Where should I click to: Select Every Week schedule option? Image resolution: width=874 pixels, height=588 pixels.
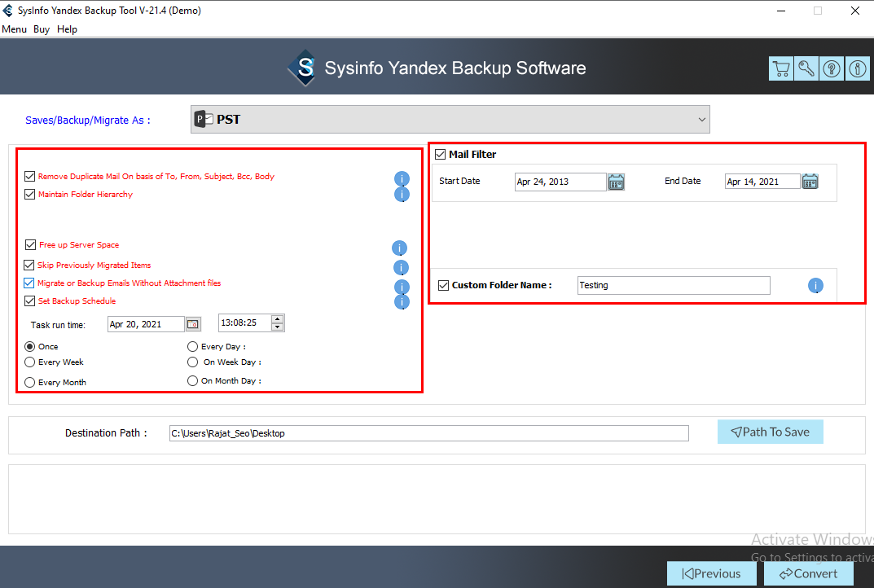30,362
